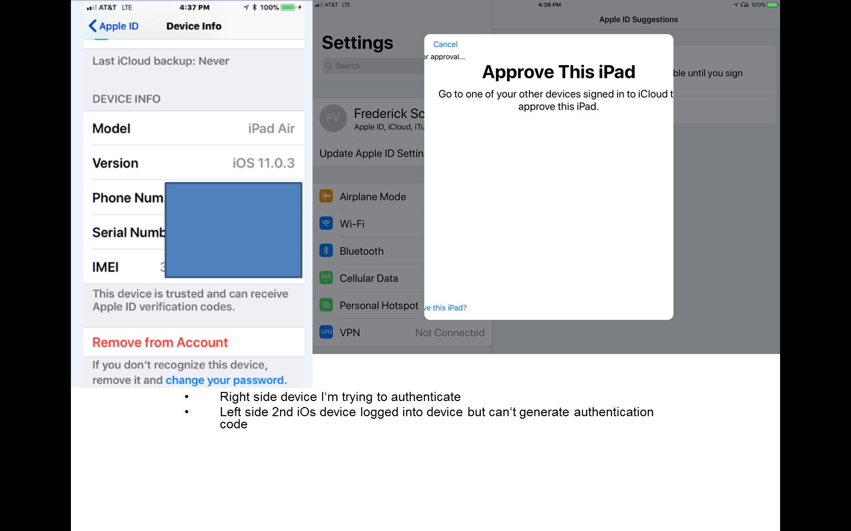Tap the Cellular Data antenna icon
Viewport: 851px width, 531px height.
[x=326, y=278]
